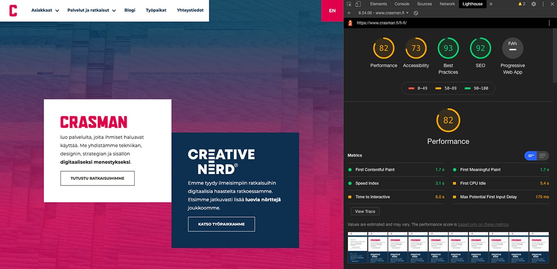Start a new Lighthouse audit with plus icon
Image resolution: width=557 pixels, height=269 pixels.
tap(349, 13)
